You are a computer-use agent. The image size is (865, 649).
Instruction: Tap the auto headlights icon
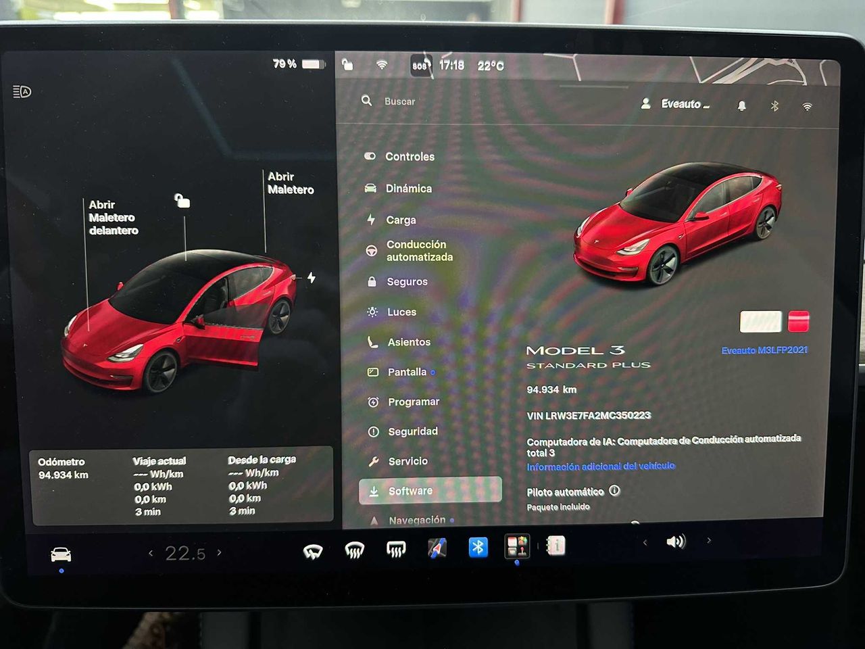pos(22,91)
